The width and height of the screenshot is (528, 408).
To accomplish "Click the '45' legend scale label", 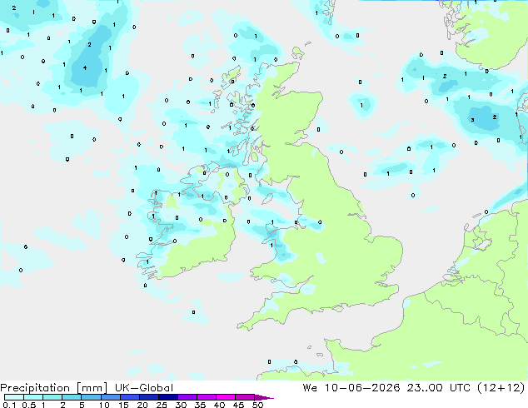I will [x=238, y=405].
